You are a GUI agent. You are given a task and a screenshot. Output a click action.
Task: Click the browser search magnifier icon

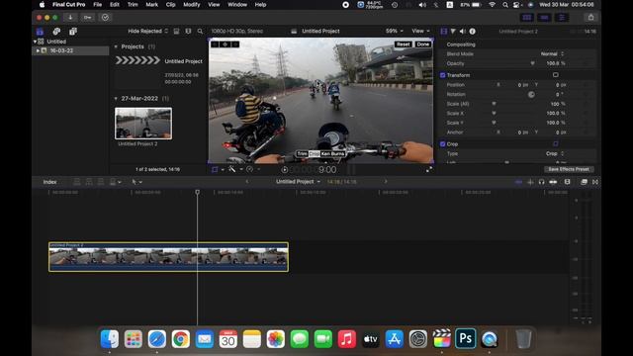pos(200,31)
